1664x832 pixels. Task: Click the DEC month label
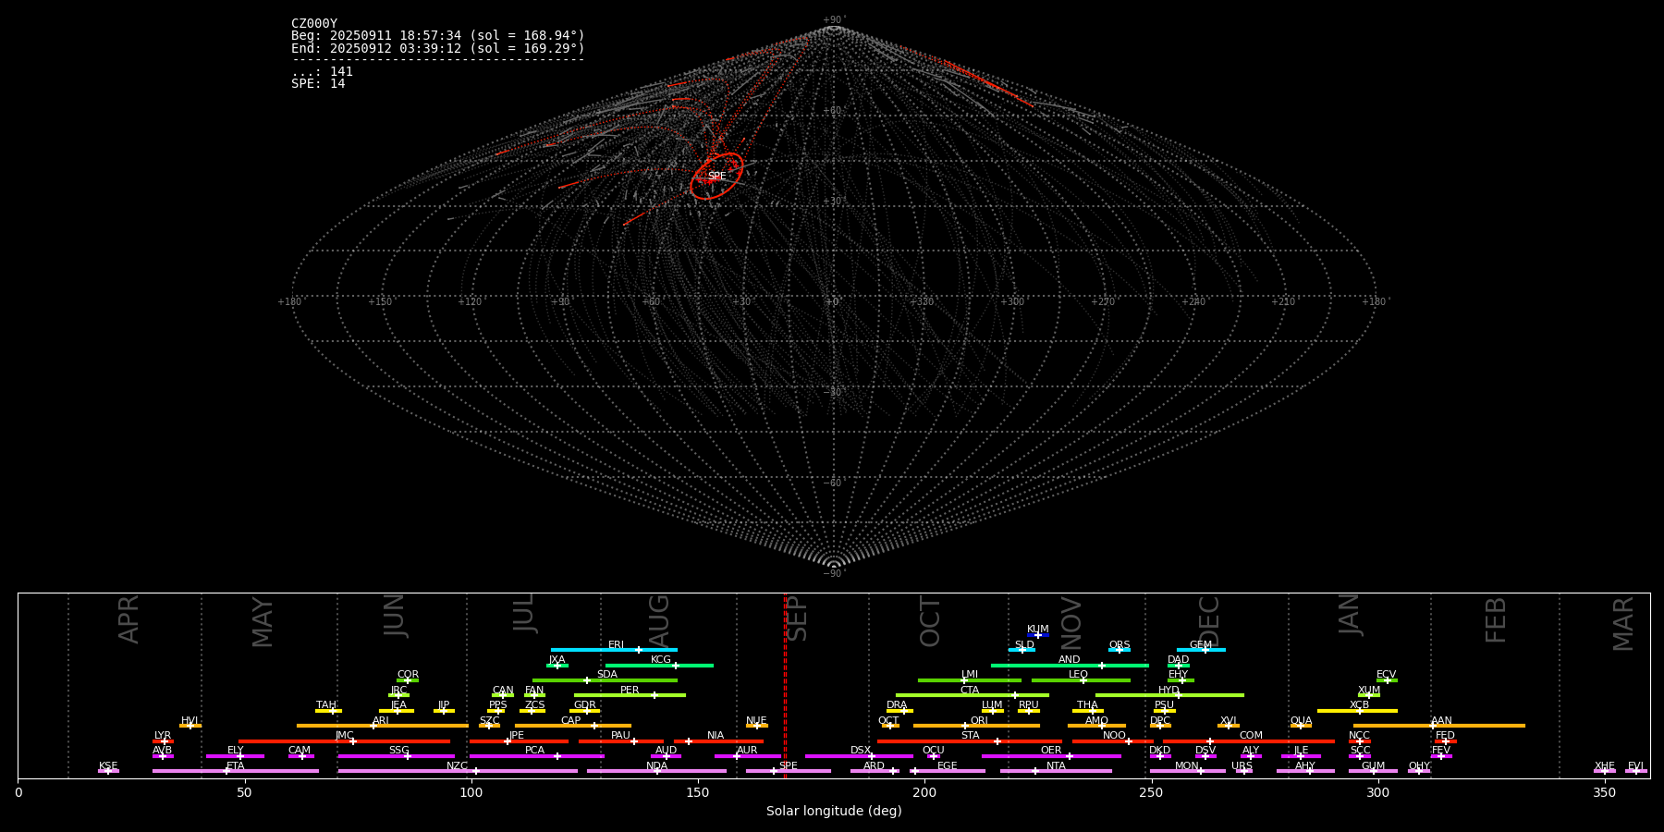(1209, 620)
